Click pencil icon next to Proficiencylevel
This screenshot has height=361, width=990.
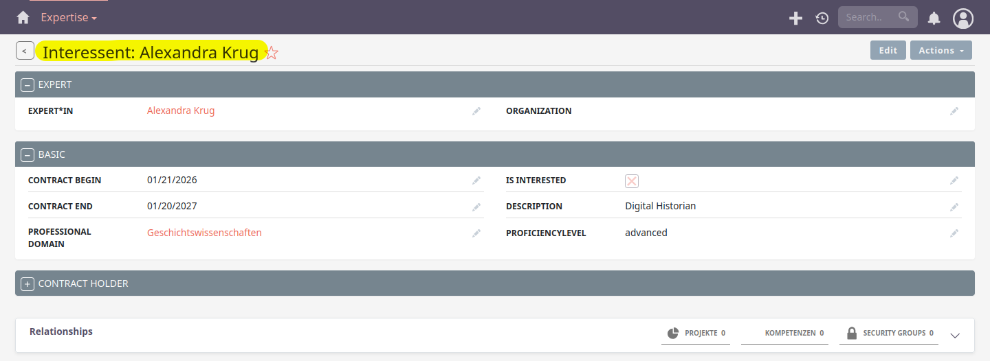pos(954,233)
